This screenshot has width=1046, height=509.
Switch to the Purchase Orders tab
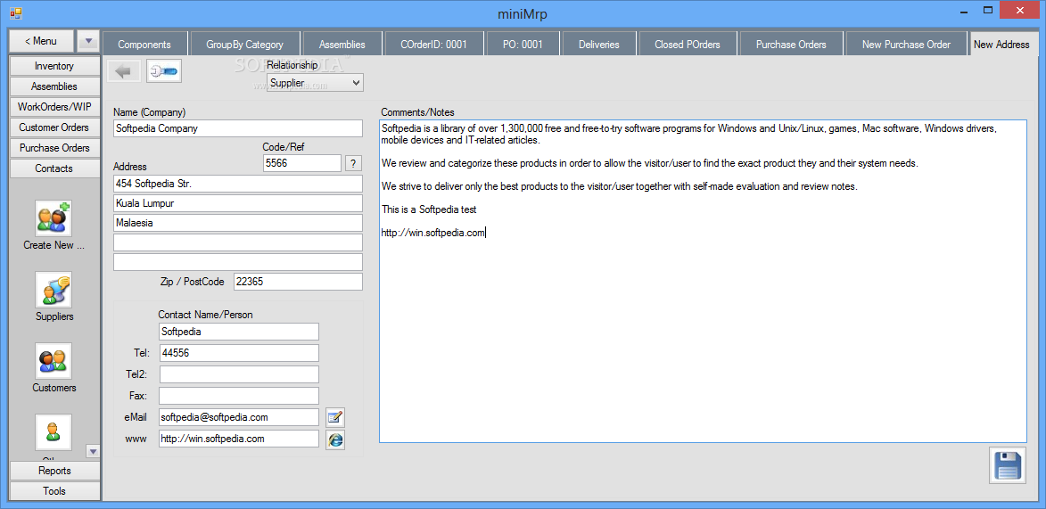point(791,44)
